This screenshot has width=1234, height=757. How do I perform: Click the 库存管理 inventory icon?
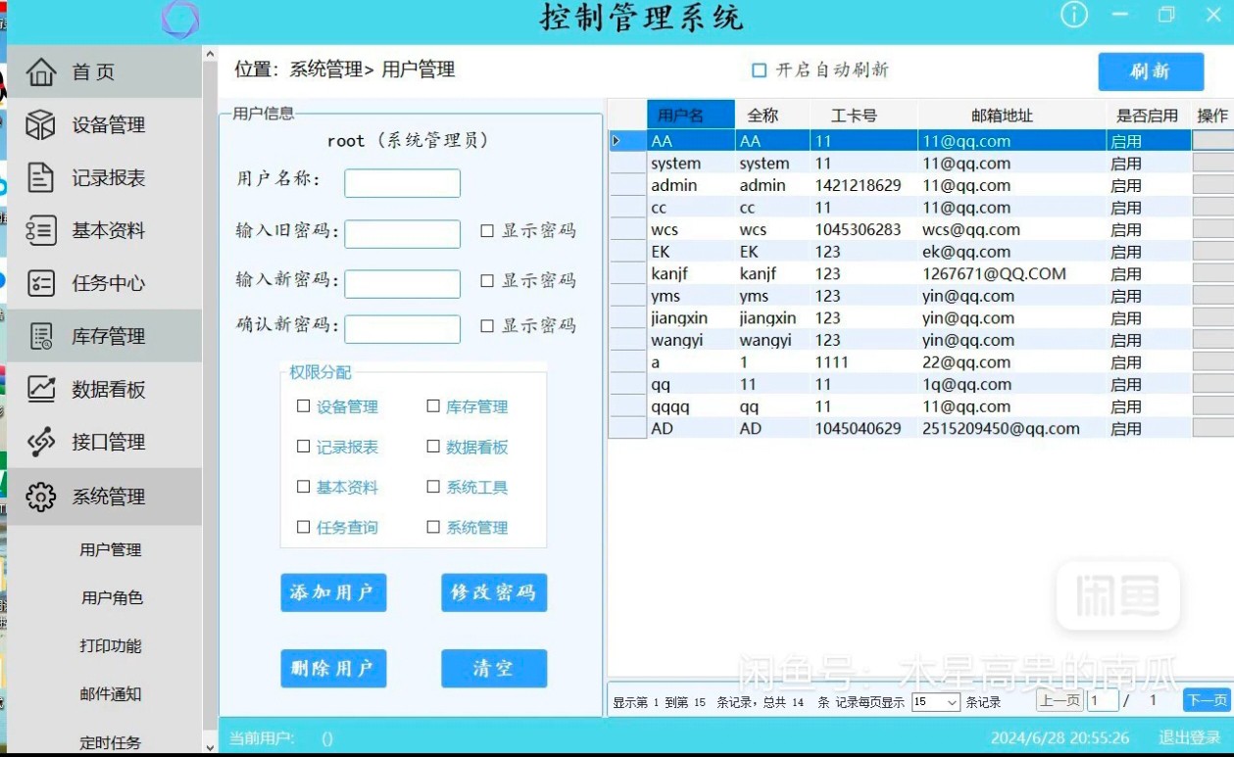pyautogui.click(x=41, y=336)
